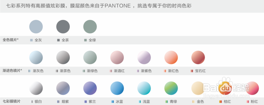Select the 渐紫色 gradient lens circle

point(144,58)
